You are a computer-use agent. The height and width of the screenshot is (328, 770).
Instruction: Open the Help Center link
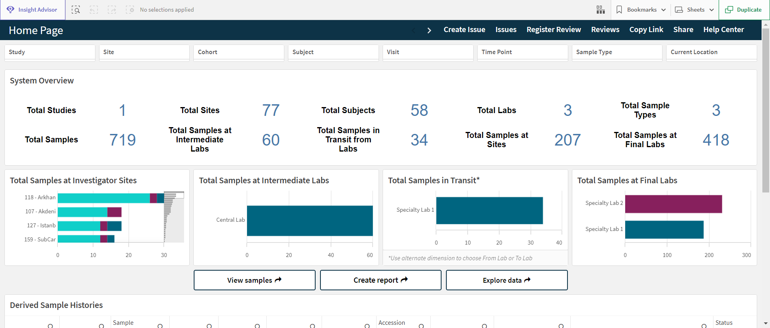click(x=723, y=30)
